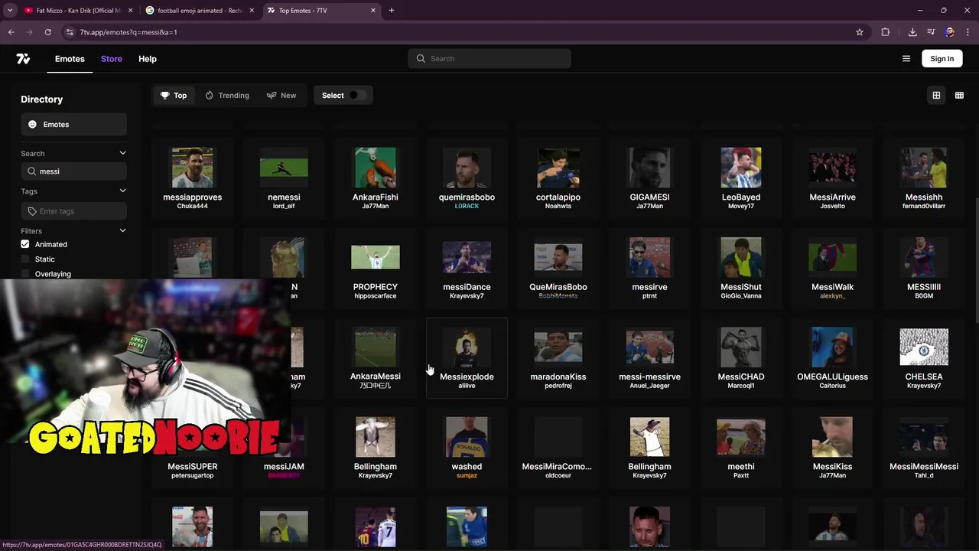
Task: Switch to compact grid view icon
Action: (x=959, y=96)
